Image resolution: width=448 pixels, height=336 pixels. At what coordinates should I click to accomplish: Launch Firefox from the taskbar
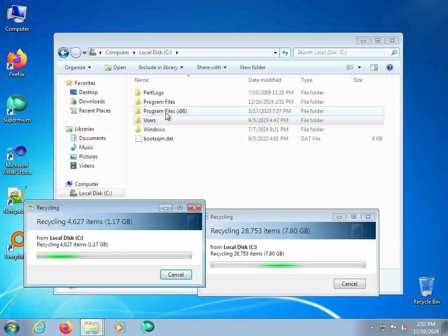[66, 327]
